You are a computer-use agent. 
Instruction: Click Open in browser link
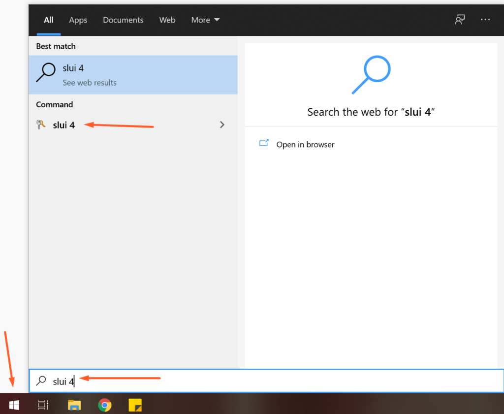point(305,145)
